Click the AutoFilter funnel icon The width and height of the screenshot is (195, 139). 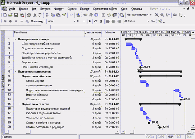click(x=153, y=21)
